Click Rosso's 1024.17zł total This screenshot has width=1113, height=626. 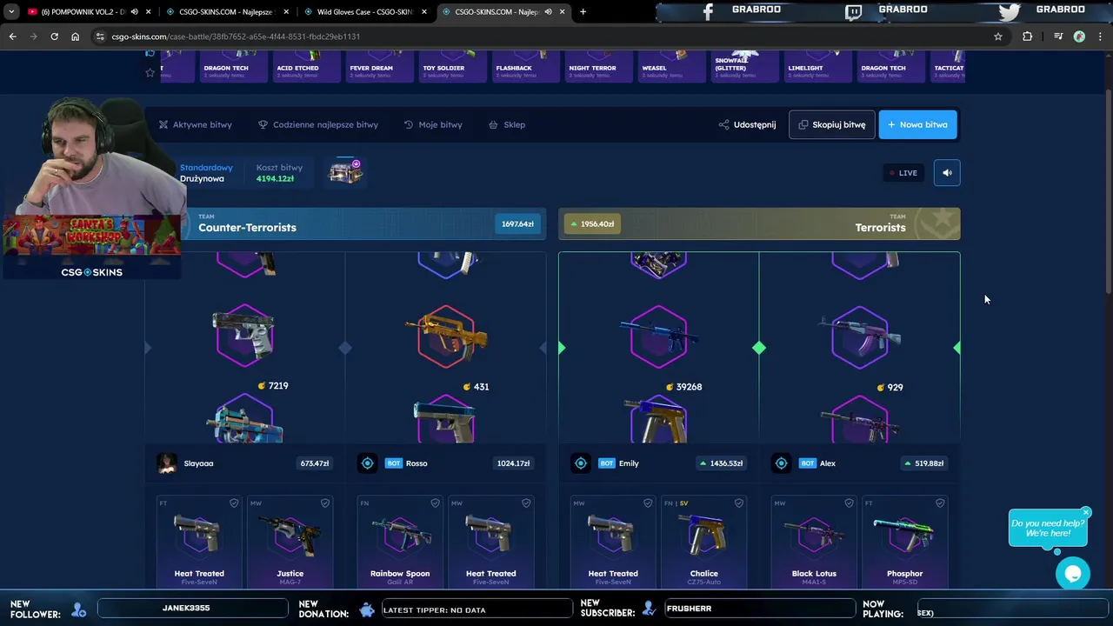513,463
